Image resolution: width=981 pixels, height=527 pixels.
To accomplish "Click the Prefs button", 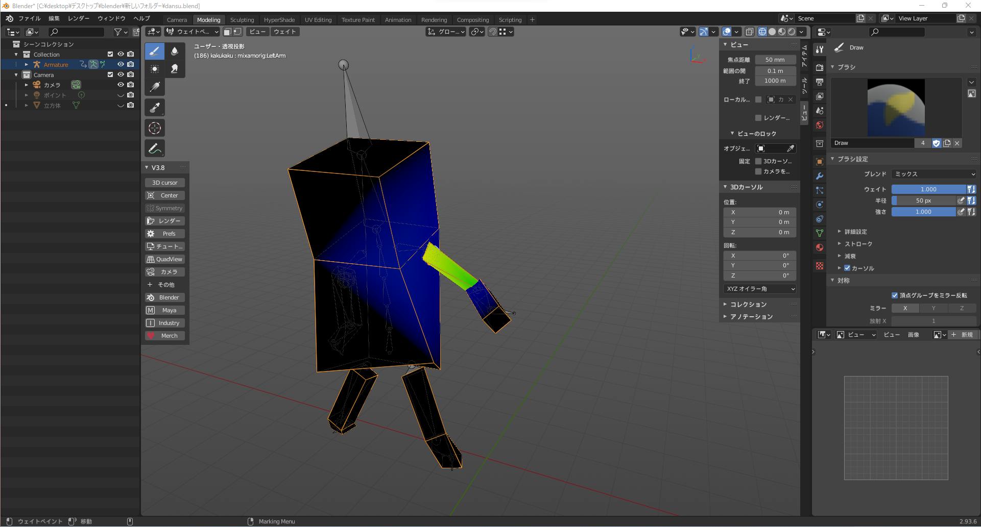I will pos(165,234).
